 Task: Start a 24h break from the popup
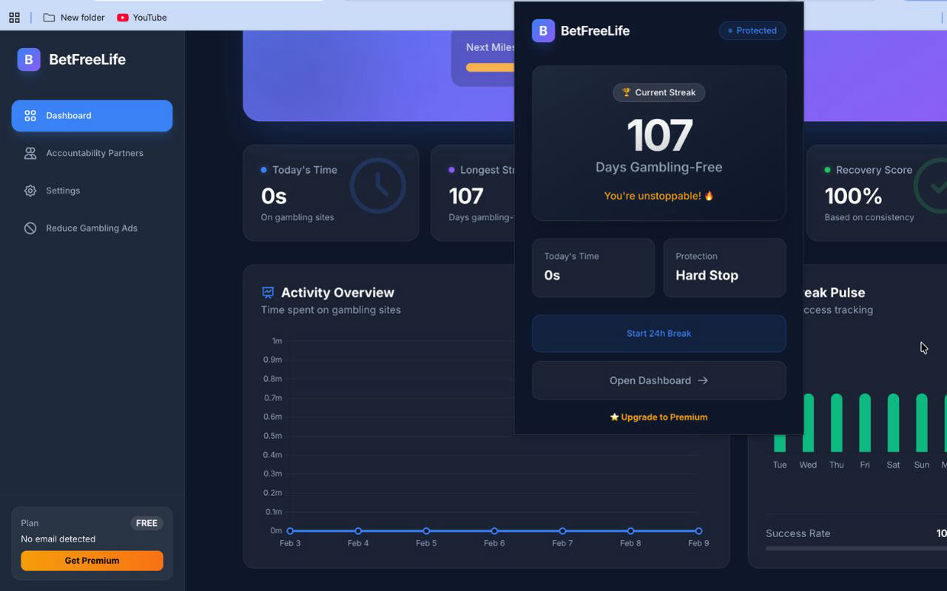658,334
